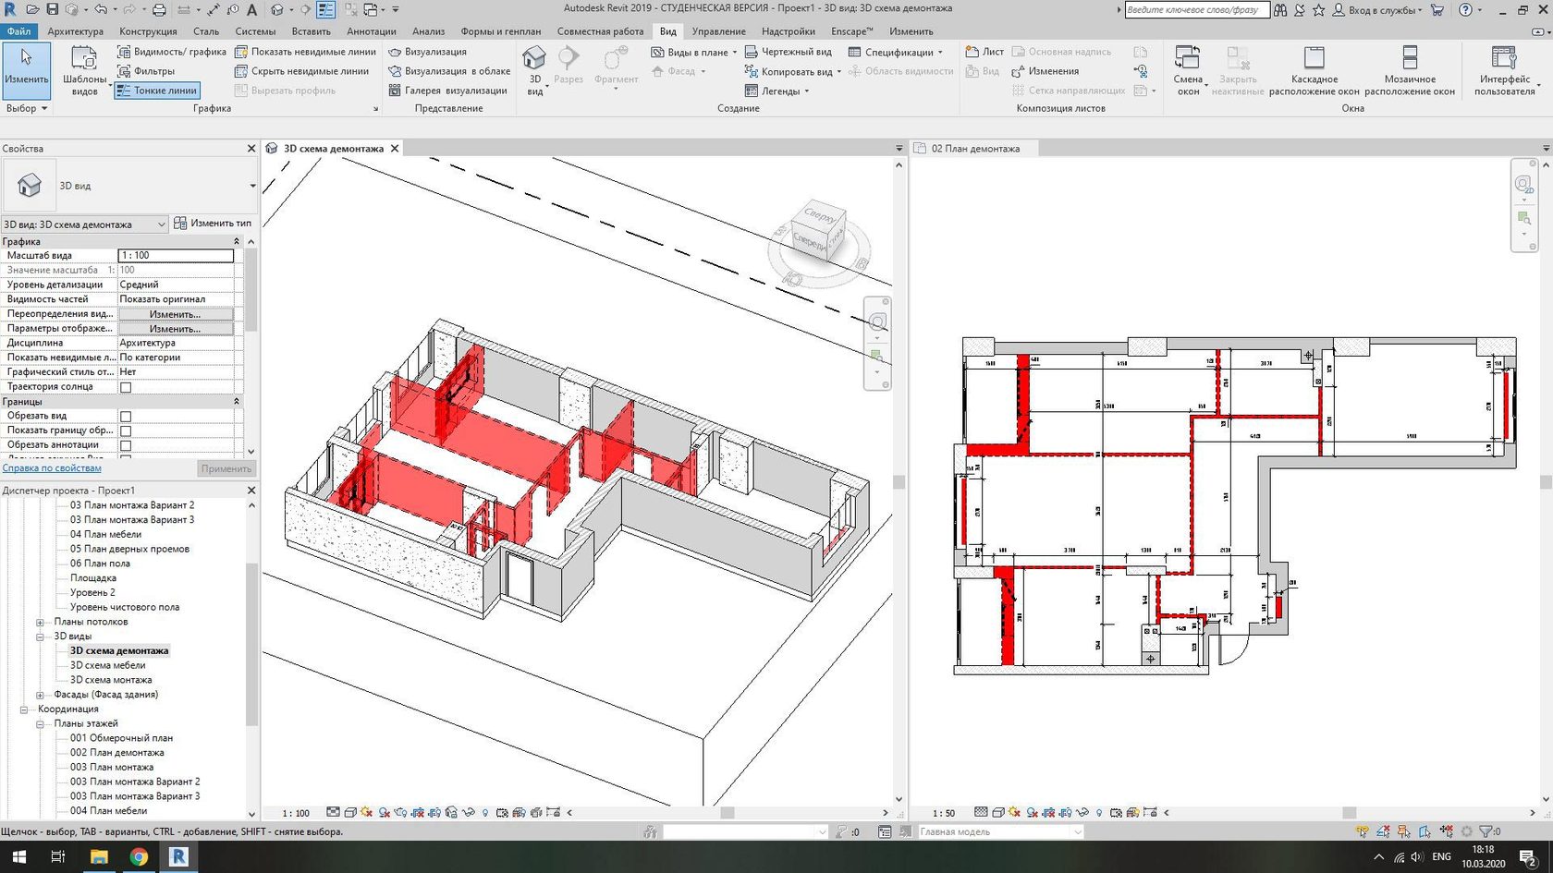Image resolution: width=1553 pixels, height=873 pixels.
Task: Click Скрыть невидимые линии tool
Action: coord(301,71)
